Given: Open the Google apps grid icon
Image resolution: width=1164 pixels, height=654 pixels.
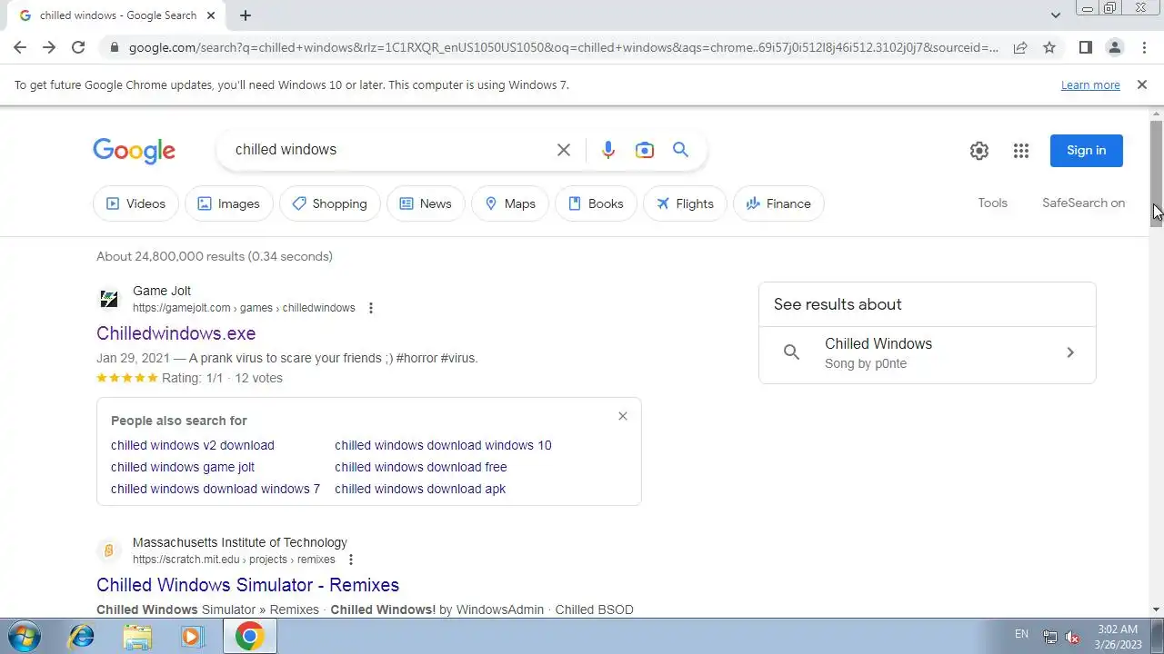Looking at the screenshot, I should pos(1020,151).
